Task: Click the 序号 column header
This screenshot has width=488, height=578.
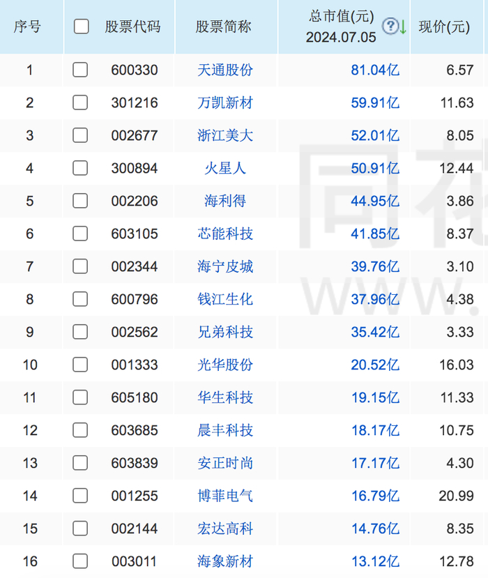Action: pyautogui.click(x=27, y=26)
